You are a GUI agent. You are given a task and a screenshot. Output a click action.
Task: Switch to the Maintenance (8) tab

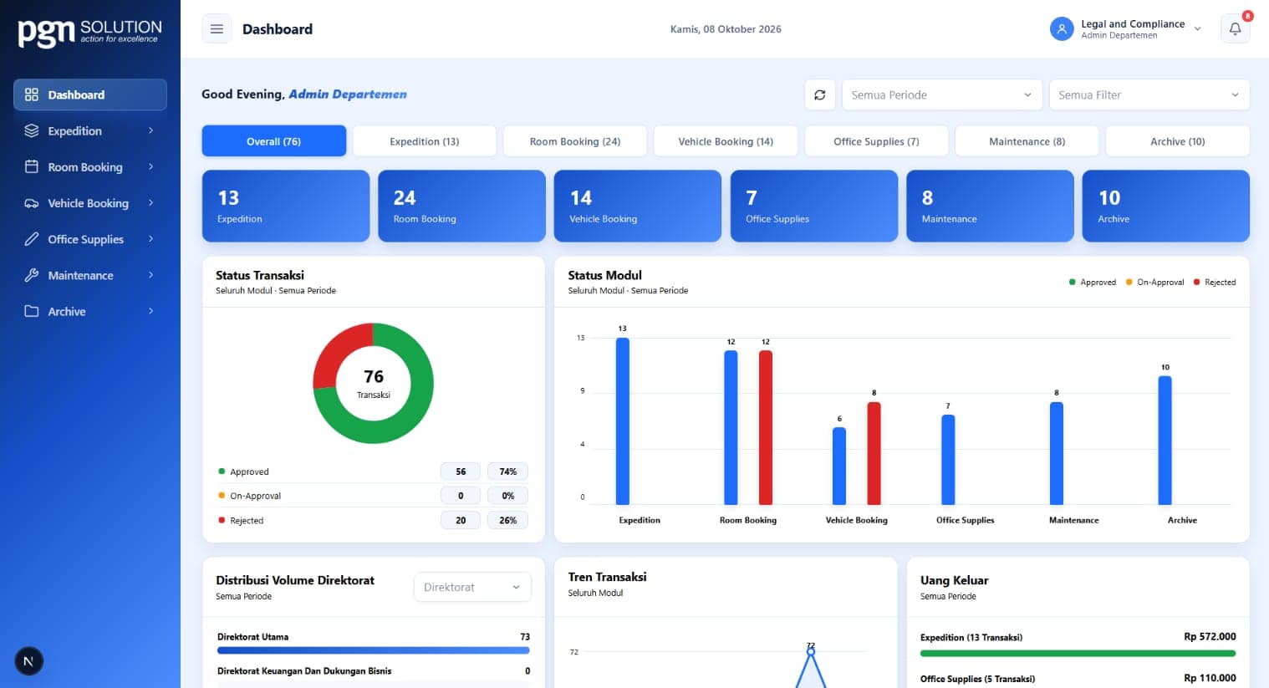(x=1027, y=141)
